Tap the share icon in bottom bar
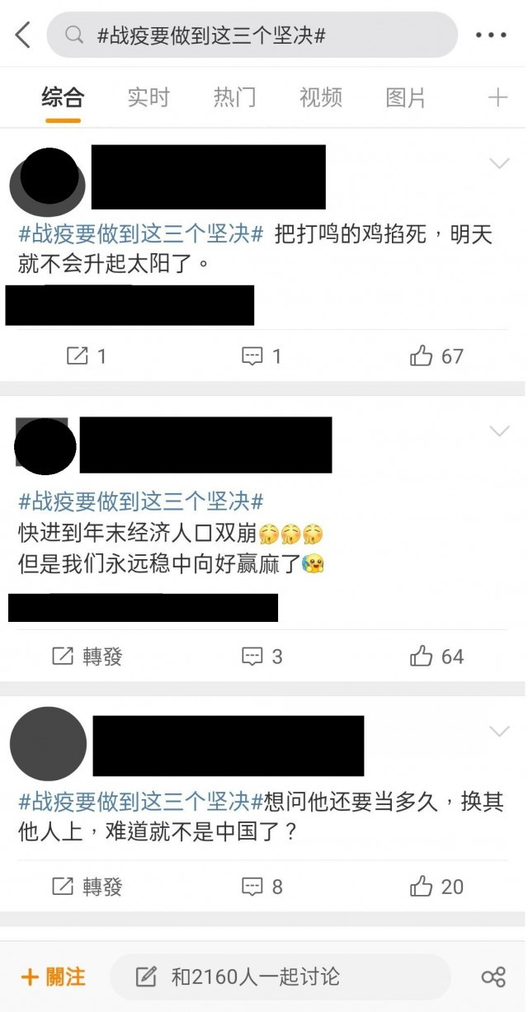 (493, 977)
